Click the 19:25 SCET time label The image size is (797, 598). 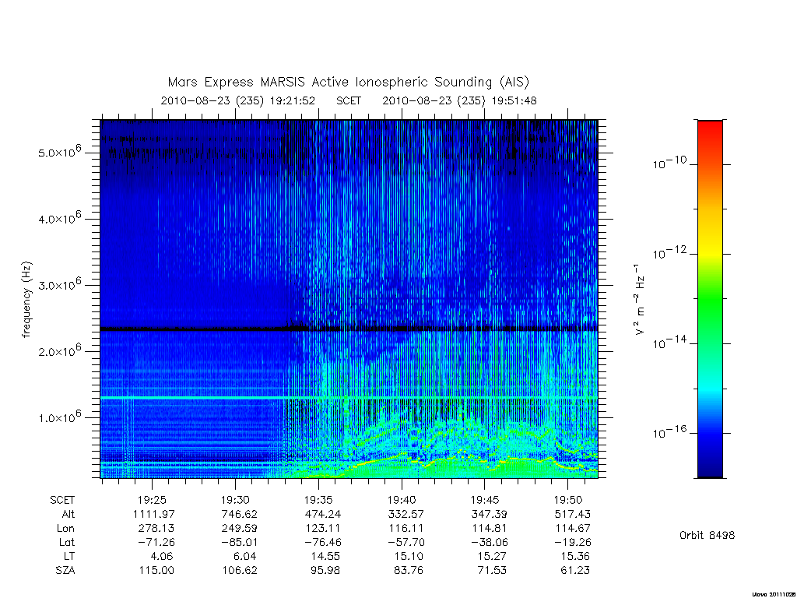click(x=152, y=500)
